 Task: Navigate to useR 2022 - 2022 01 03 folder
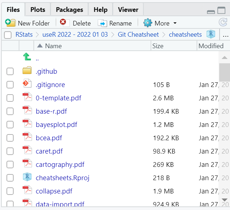coord(75,35)
